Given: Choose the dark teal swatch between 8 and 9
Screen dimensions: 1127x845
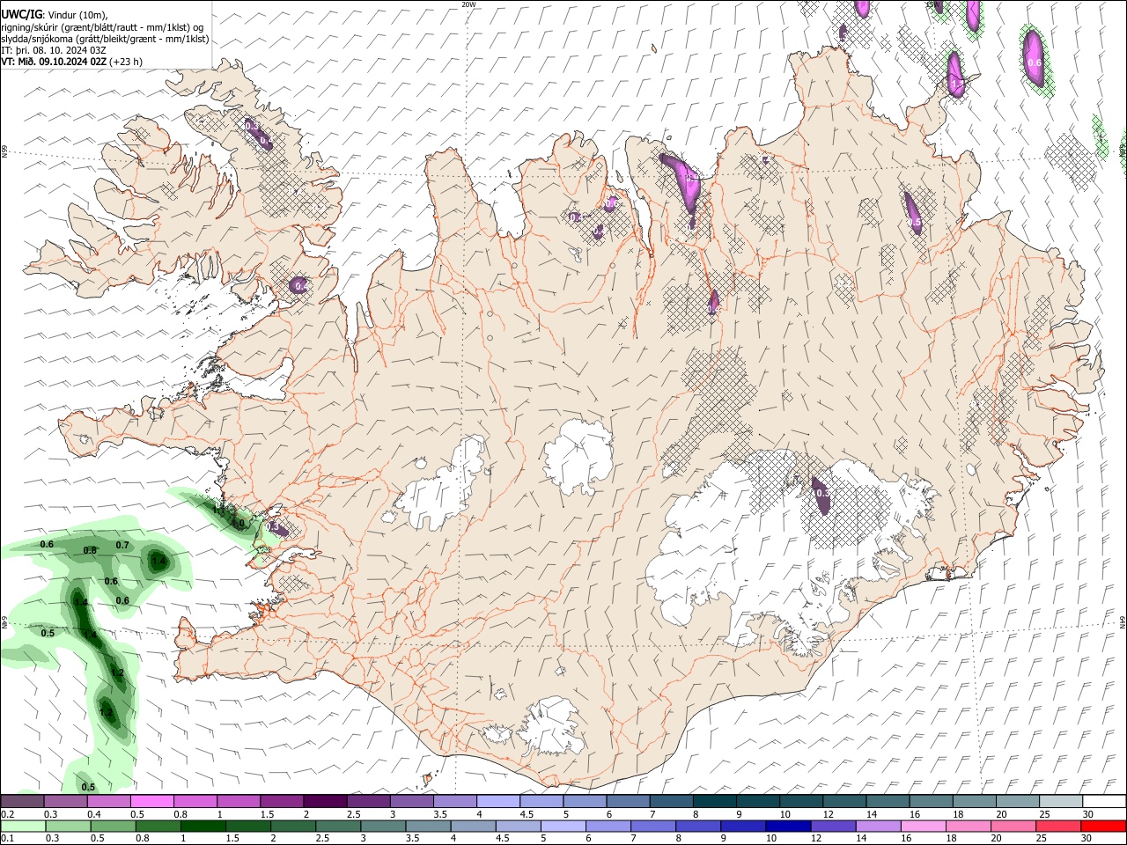Looking at the screenshot, I should tap(714, 801).
